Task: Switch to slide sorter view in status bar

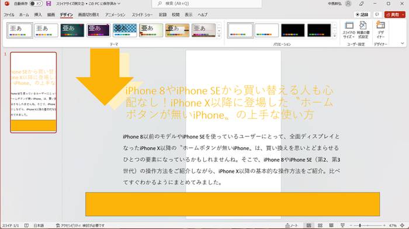Action: coord(320,225)
